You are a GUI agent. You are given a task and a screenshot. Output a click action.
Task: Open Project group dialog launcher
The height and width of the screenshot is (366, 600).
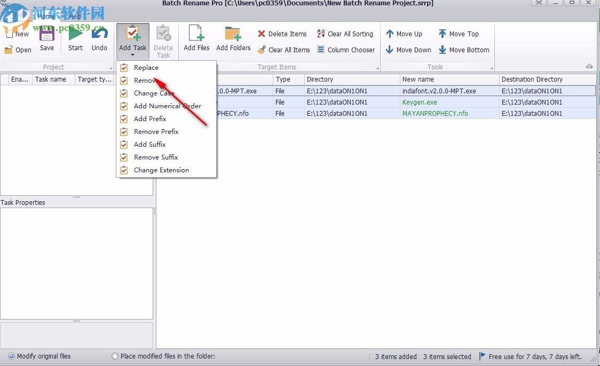point(111,68)
